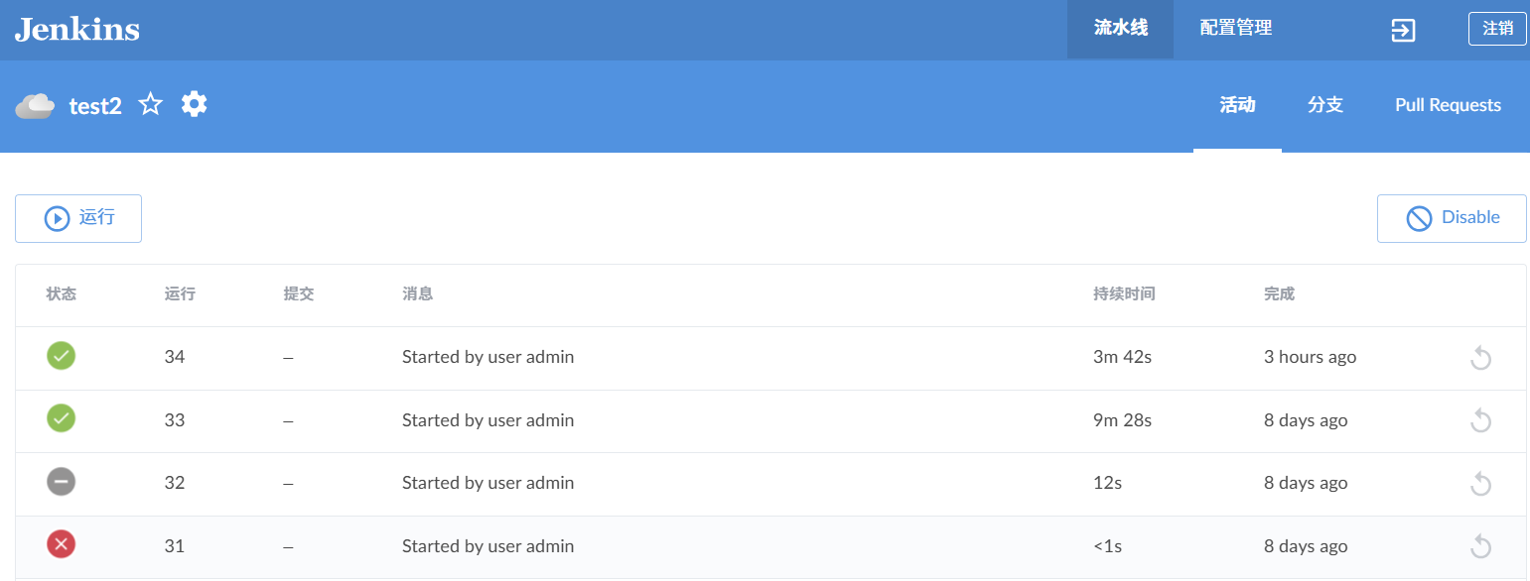Rerun build 32 with replay icon
This screenshot has width=1530, height=581.
(x=1480, y=484)
